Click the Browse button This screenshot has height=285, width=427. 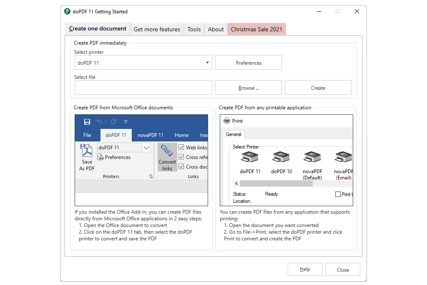coord(249,88)
